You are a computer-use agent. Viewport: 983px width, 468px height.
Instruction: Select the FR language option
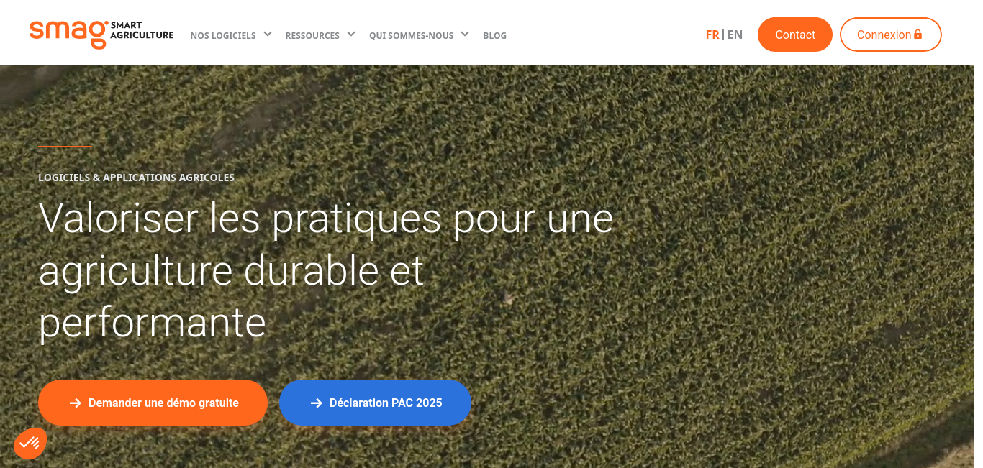[712, 35]
